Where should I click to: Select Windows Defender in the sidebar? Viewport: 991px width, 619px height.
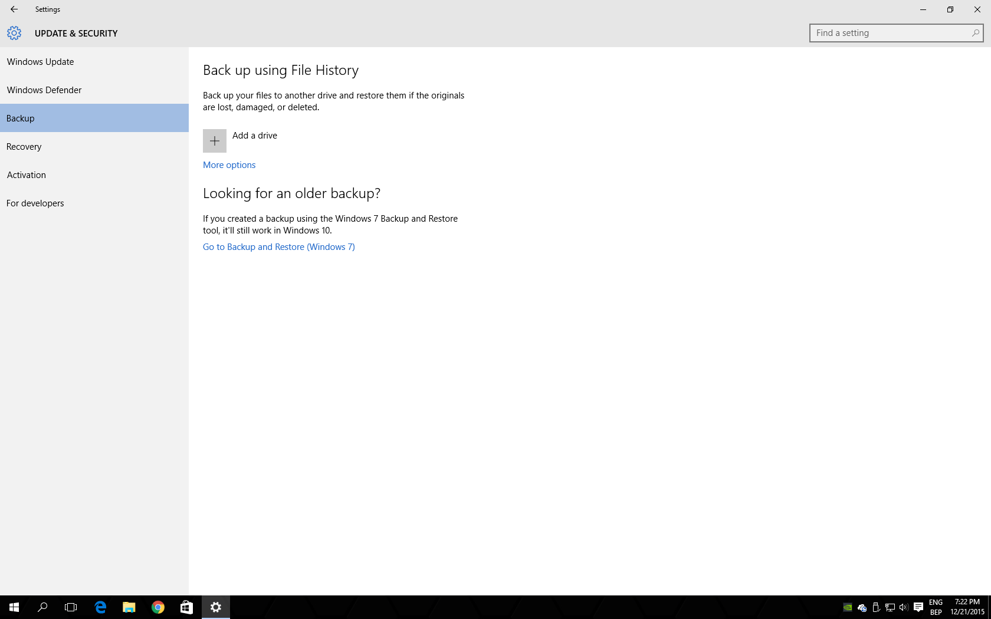point(94,90)
